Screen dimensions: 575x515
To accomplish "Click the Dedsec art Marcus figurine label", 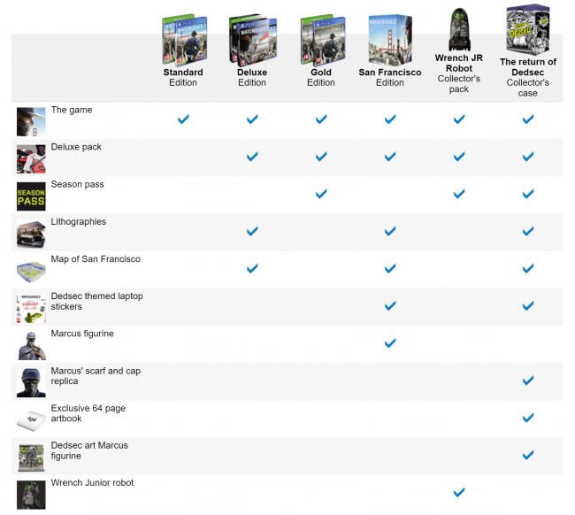I will click(89, 450).
